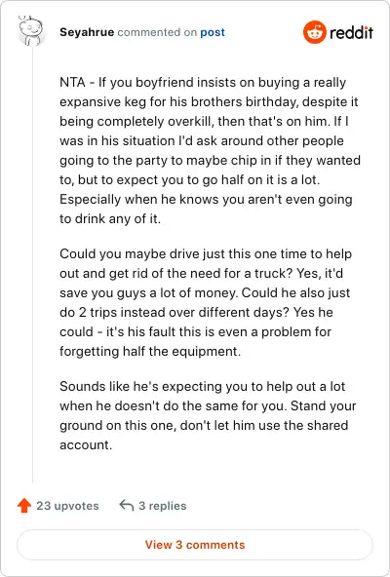Screen dimensions: 390x577
Task: Click the '3 replies' label
Action: (x=163, y=506)
